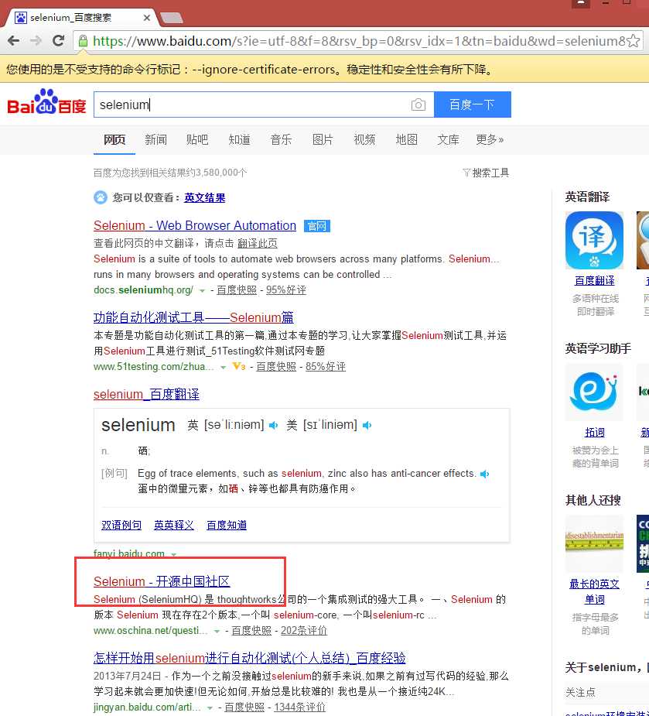Image resolution: width=649 pixels, height=716 pixels.
Task: Click the 95%好评 rating link
Action: [x=285, y=290]
